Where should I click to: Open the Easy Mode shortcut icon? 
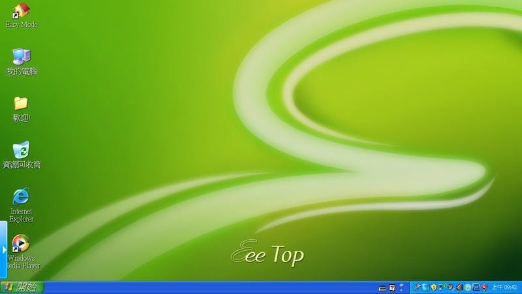coord(22,10)
